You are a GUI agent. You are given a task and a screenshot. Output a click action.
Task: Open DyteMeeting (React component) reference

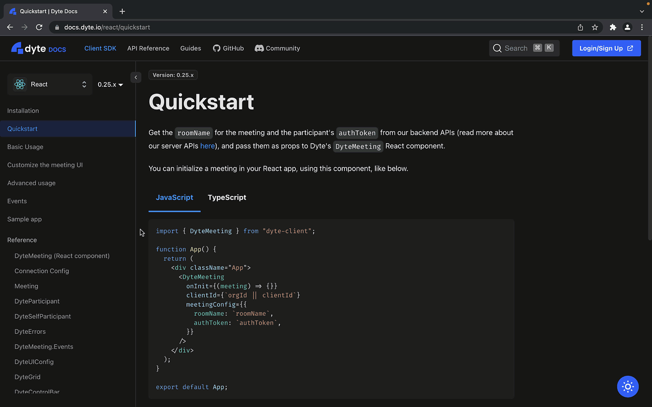point(62,256)
